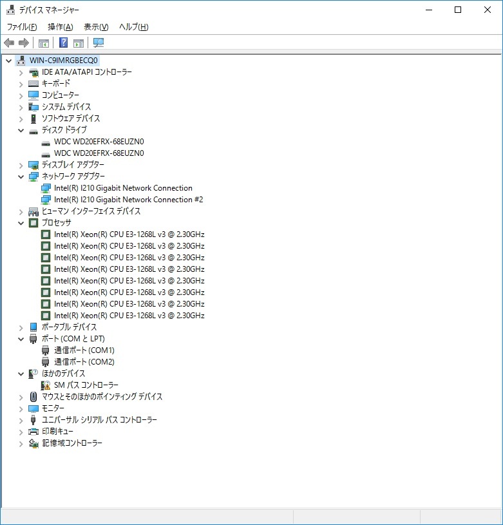Open the 表示(V) menu
Screen dimensions: 503x525
(96, 27)
